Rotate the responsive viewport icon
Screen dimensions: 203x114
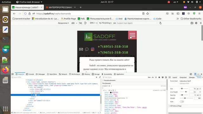[x=85, y=23]
